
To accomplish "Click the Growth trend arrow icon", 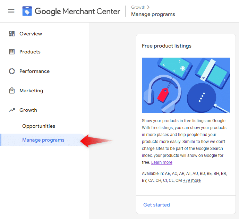I will pyautogui.click(x=12, y=110).
